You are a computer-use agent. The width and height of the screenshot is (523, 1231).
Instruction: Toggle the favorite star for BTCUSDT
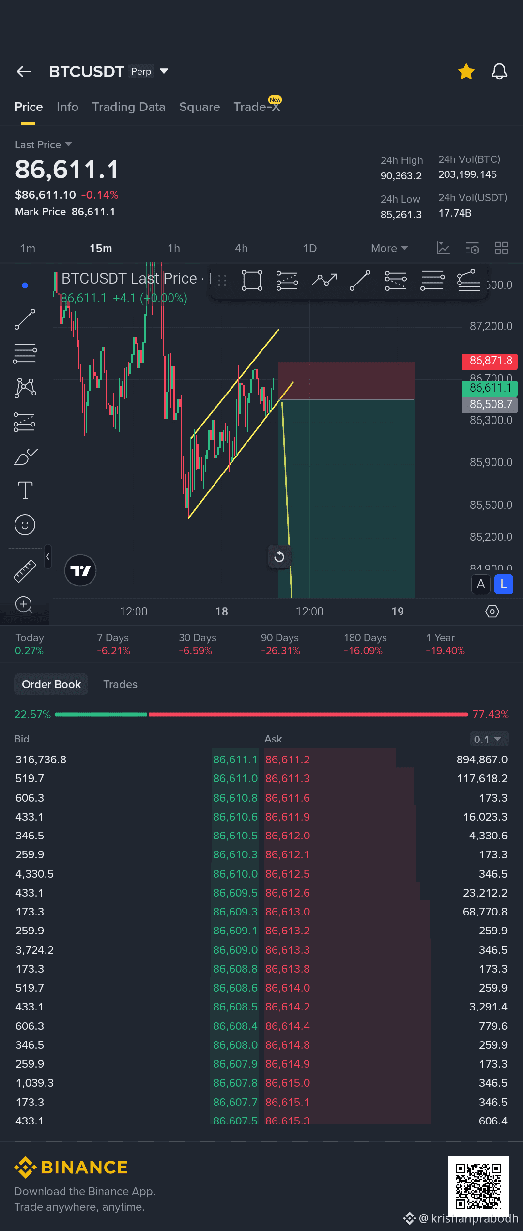point(466,72)
